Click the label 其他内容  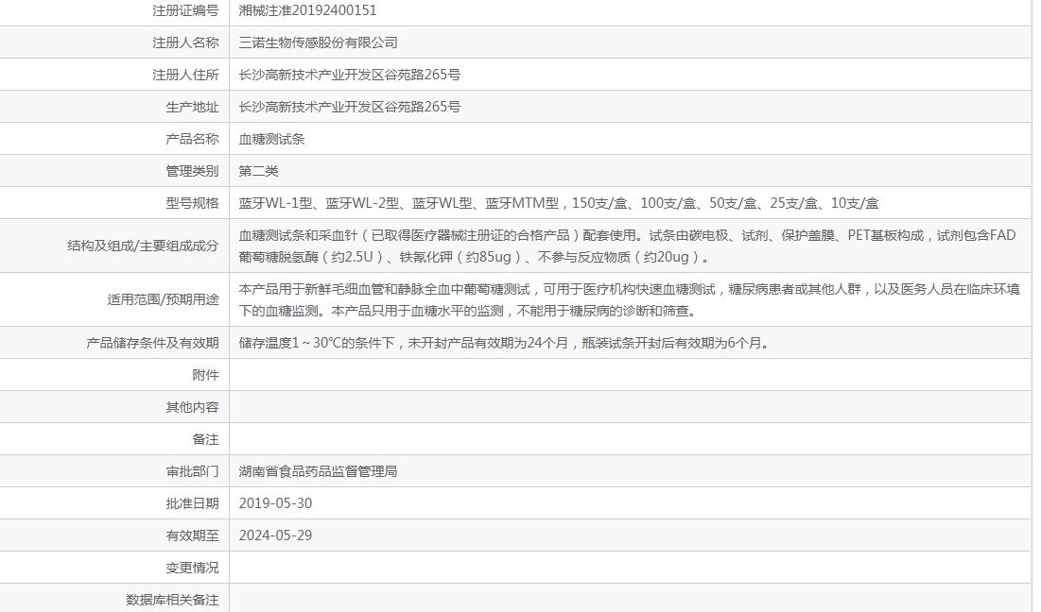click(x=192, y=407)
